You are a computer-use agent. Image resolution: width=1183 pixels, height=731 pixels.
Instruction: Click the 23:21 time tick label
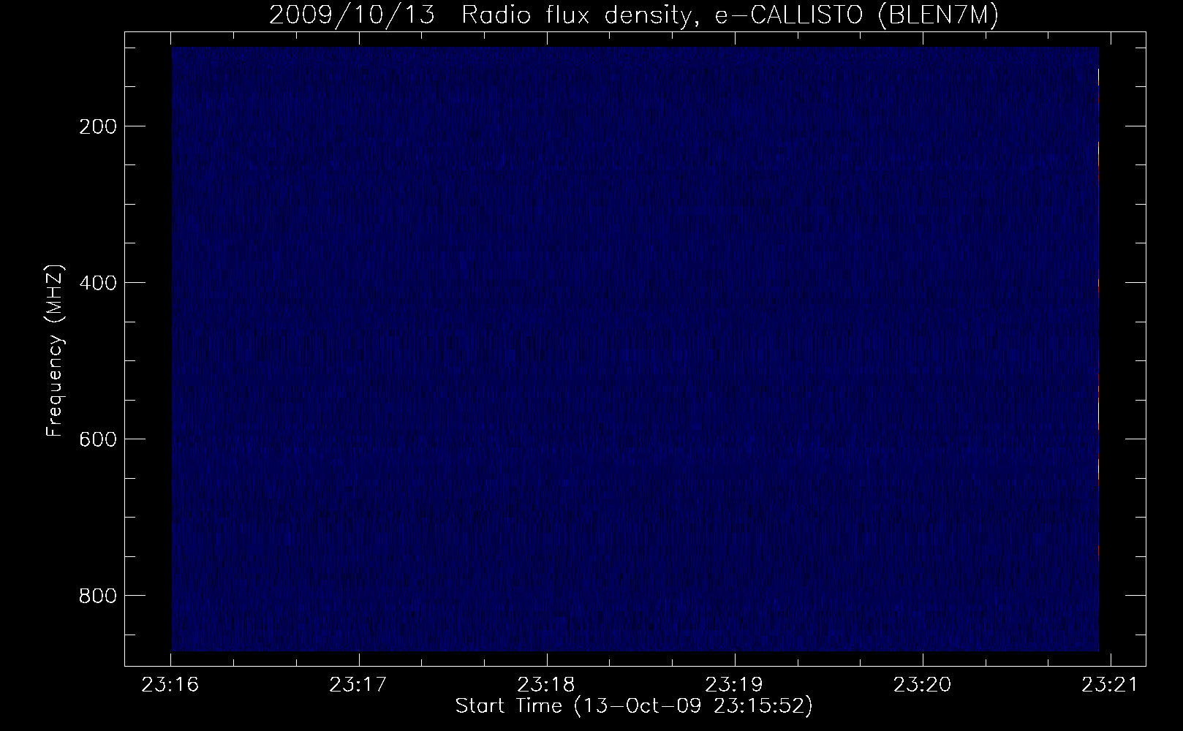click(1111, 685)
